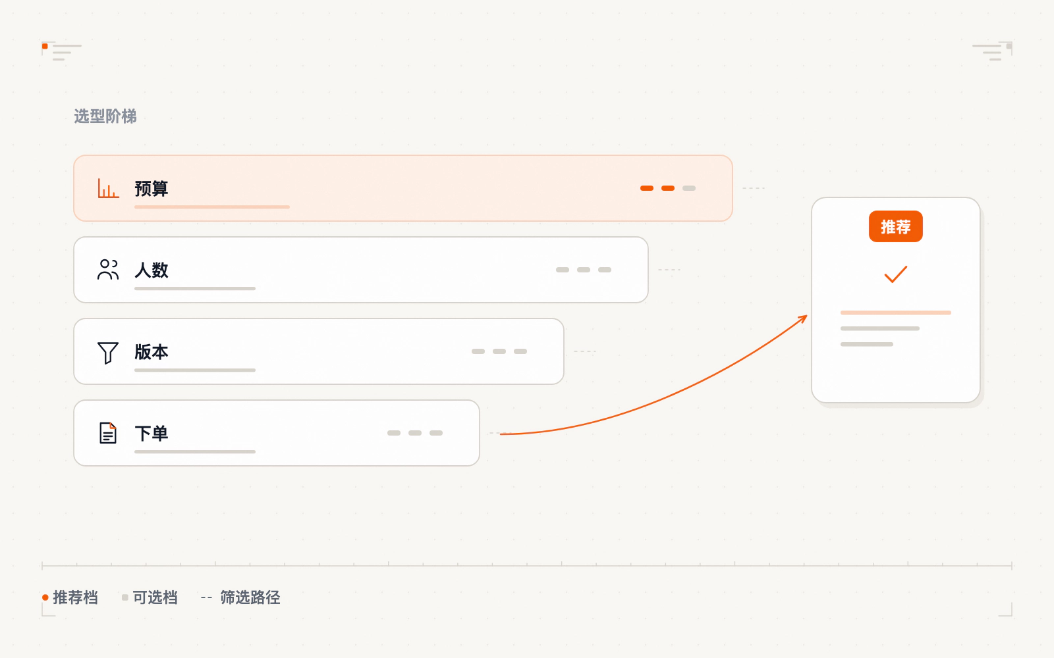Click the progress dashes in the 下单 row

[415, 433]
